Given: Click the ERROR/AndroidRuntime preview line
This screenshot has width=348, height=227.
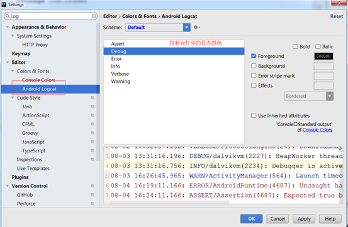Looking at the screenshot, I should [227, 186].
